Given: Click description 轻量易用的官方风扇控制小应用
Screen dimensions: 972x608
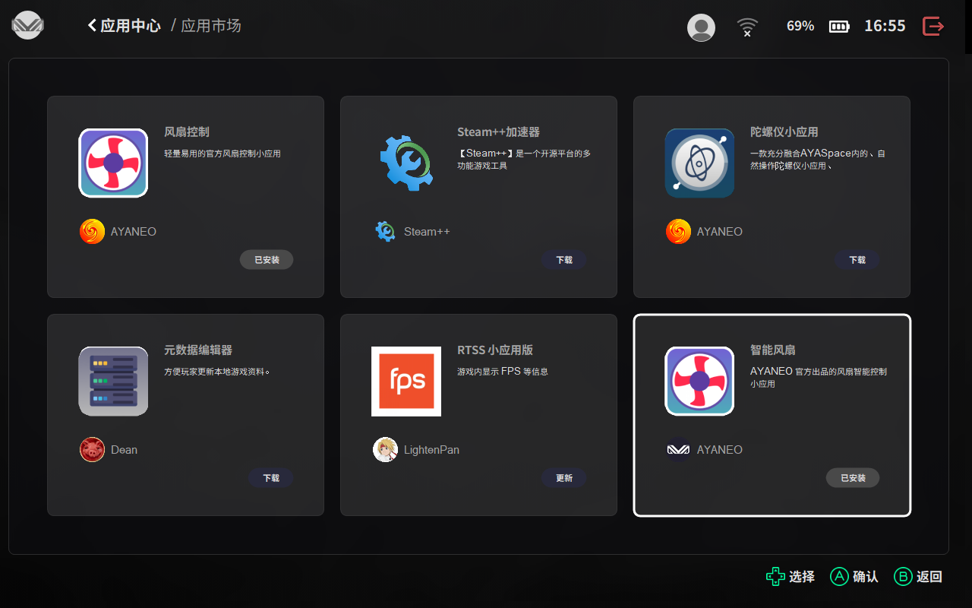Looking at the screenshot, I should pyautogui.click(x=222, y=154).
